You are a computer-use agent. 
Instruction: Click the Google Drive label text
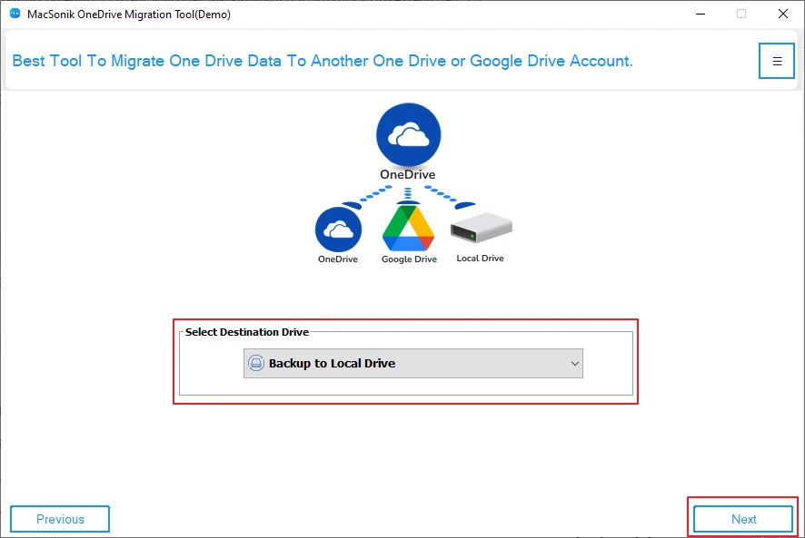(x=409, y=259)
